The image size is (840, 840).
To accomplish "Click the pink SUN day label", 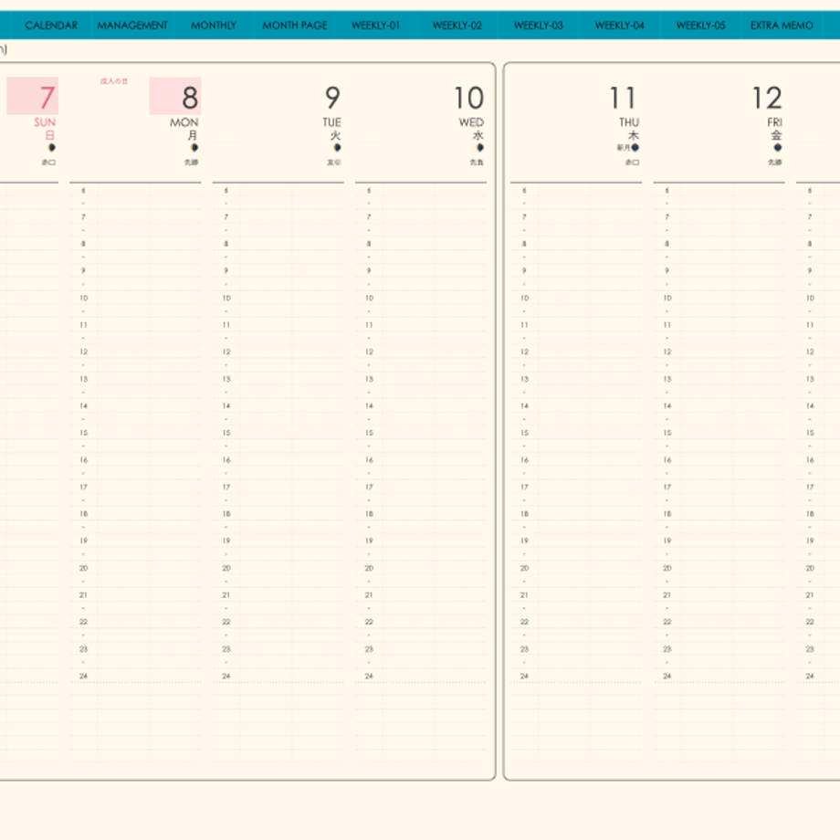I will 45,122.
